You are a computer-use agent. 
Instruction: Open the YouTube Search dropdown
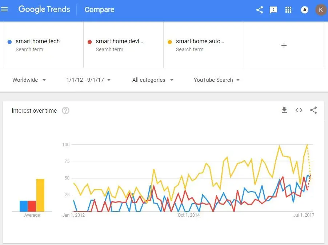[x=216, y=80]
